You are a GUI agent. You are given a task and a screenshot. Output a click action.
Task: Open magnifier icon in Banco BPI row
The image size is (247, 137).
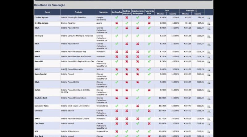pos(209,62)
